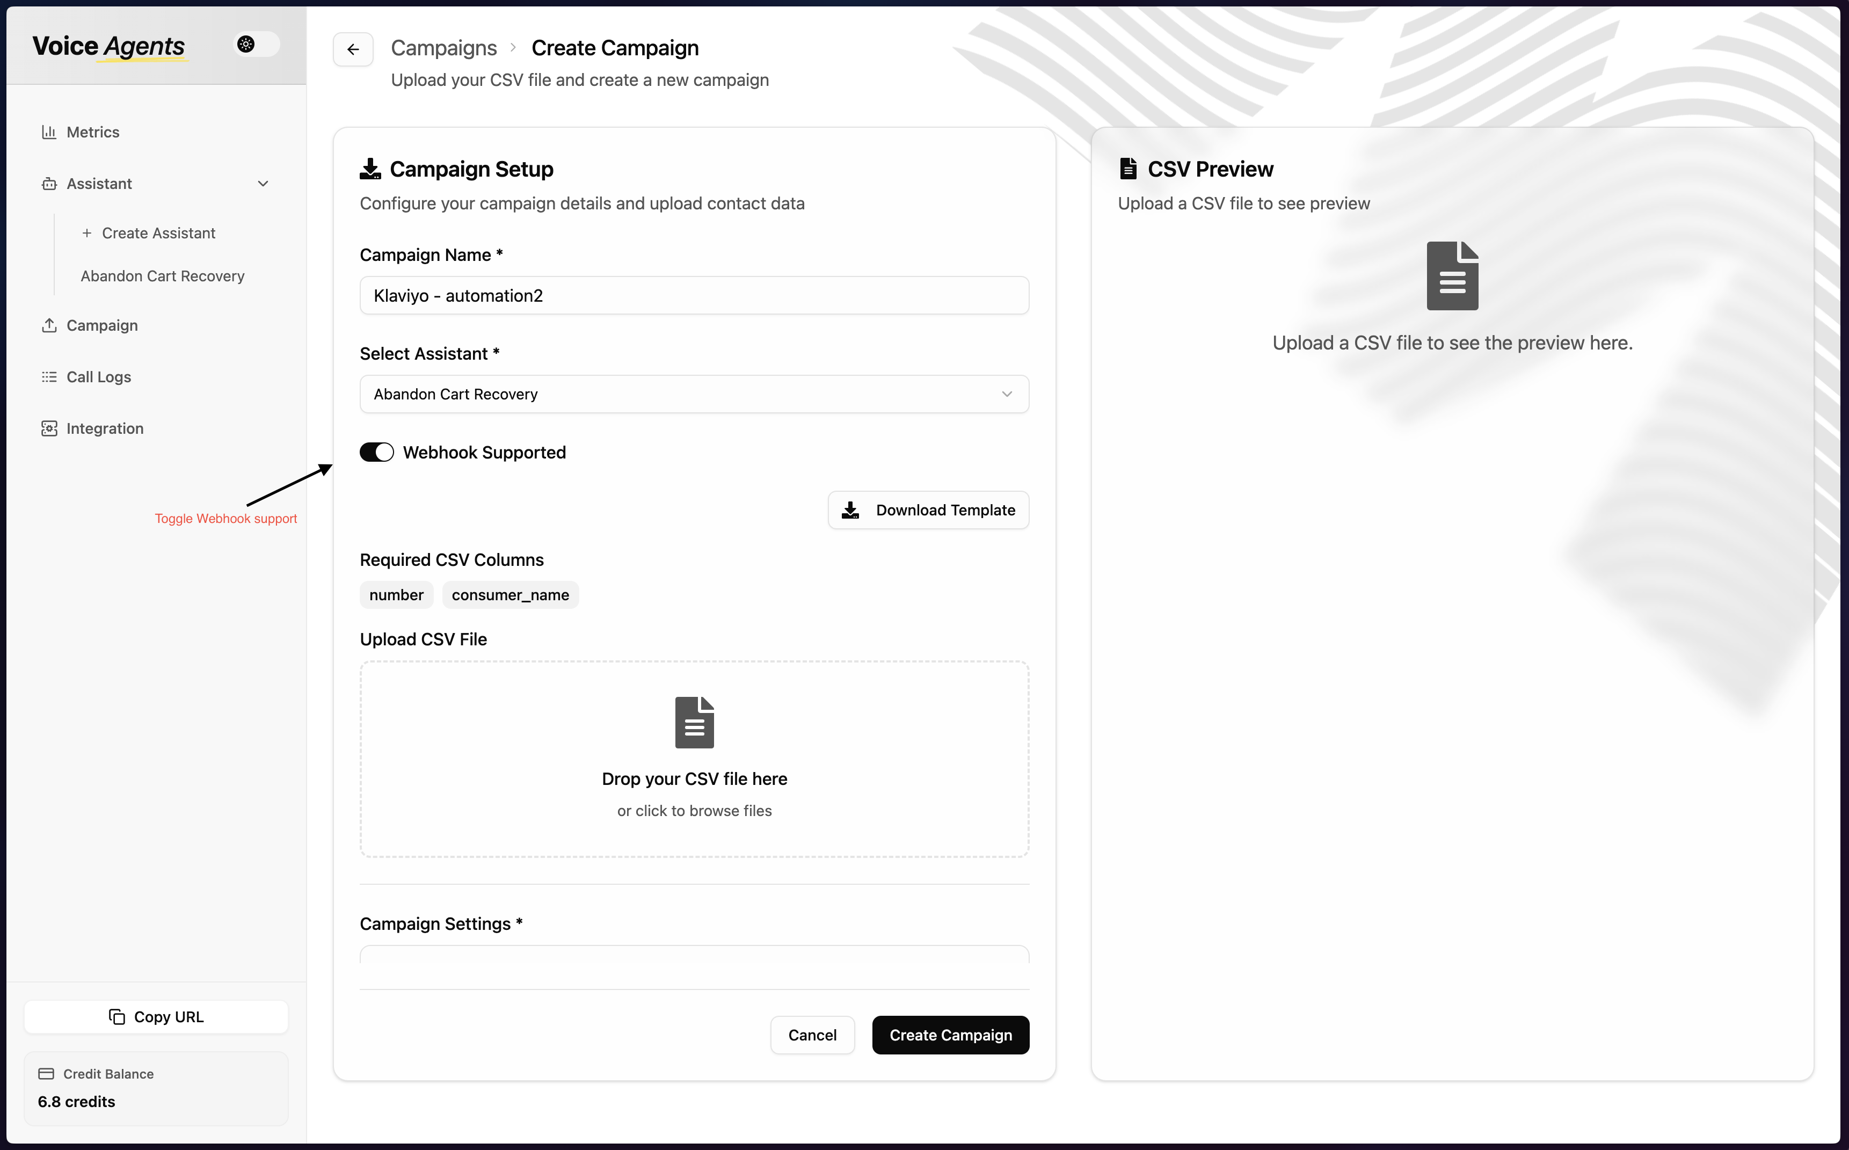Click the back arrow next to Campaigns

pos(353,49)
